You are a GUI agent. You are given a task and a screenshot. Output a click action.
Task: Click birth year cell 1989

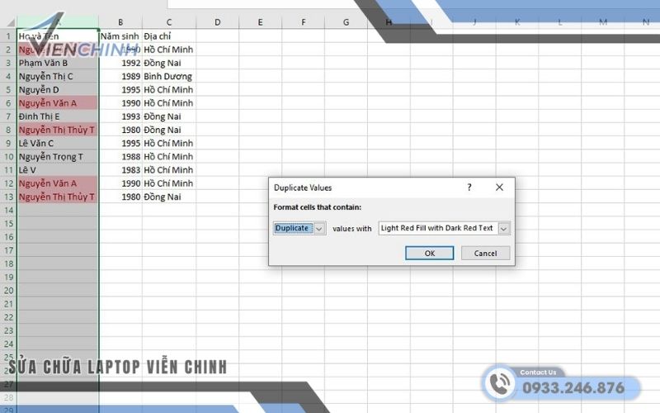[x=120, y=76]
